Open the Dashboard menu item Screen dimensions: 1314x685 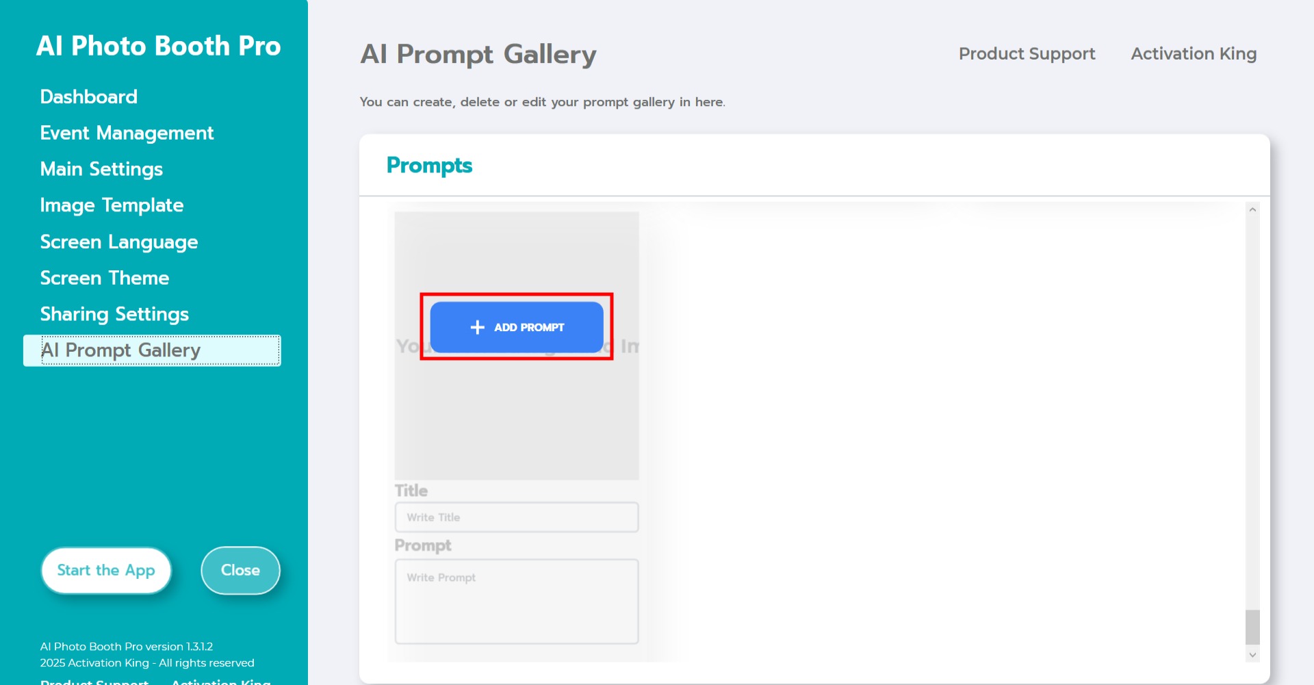(88, 96)
